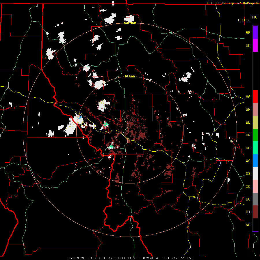260x260 pixels.
Task: Click the UK magenta legend swatch
Action: click(x=255, y=45)
